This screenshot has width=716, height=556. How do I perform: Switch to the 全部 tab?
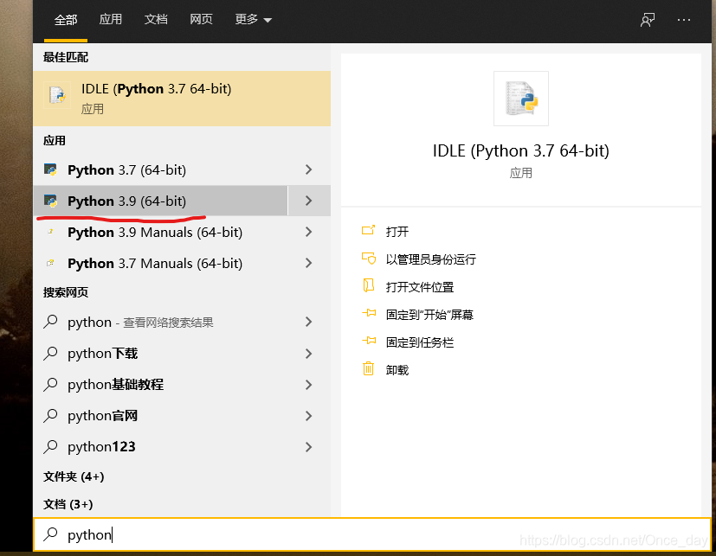66,20
